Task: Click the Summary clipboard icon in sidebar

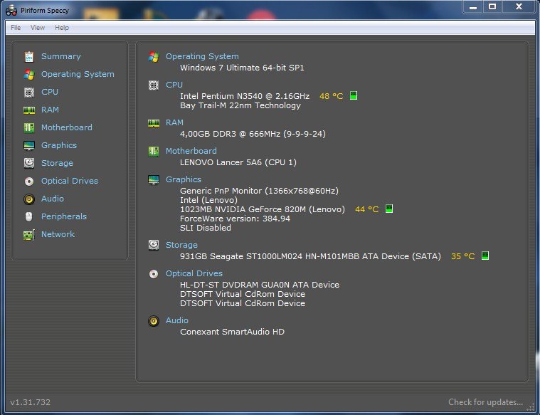Action: click(29, 56)
